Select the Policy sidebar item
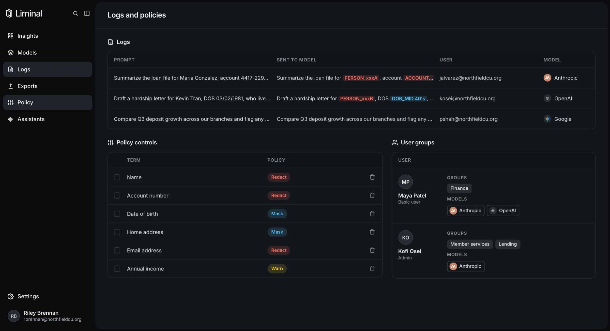The image size is (610, 331). (48, 102)
